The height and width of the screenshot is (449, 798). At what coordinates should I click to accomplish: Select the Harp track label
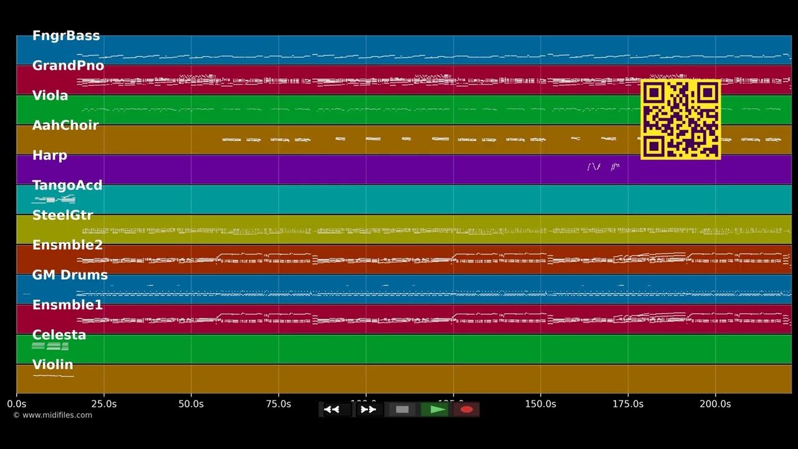click(x=49, y=155)
